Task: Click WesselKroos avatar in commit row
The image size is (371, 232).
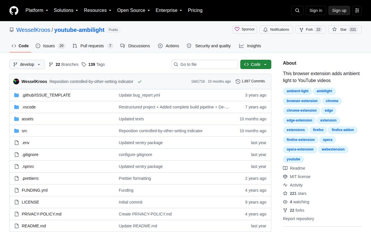Action: (16, 81)
